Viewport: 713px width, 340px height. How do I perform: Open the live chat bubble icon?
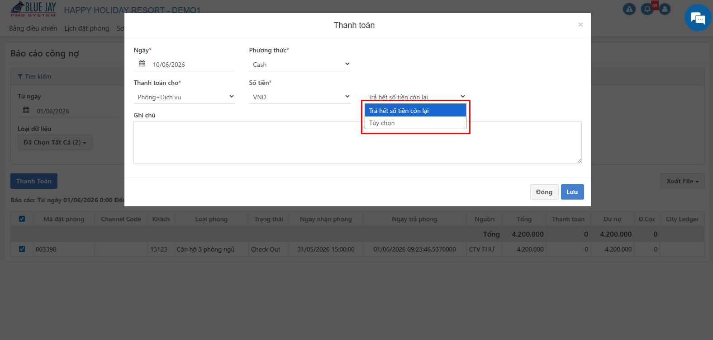[x=698, y=18]
